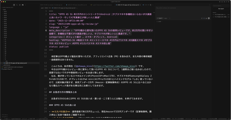Go back with the title bar back arrow
This screenshot has width=231, height=120.
[8, 2]
